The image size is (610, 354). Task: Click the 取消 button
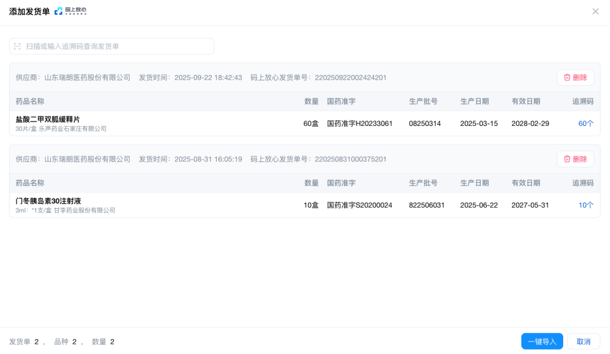[583, 342]
